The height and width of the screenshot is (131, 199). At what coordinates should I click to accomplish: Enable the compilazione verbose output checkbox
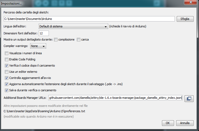click(x=56, y=40)
